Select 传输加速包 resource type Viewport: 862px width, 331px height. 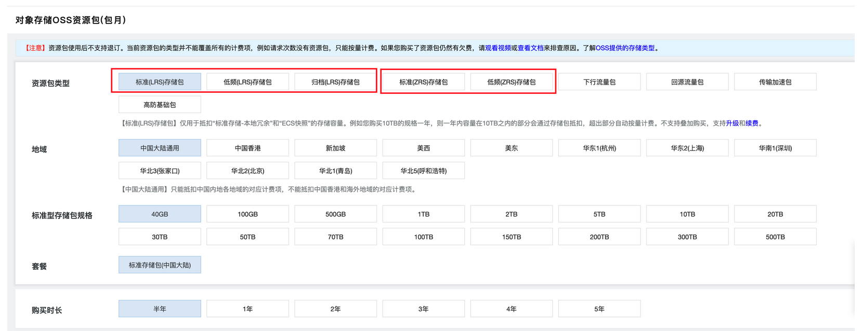pos(775,82)
